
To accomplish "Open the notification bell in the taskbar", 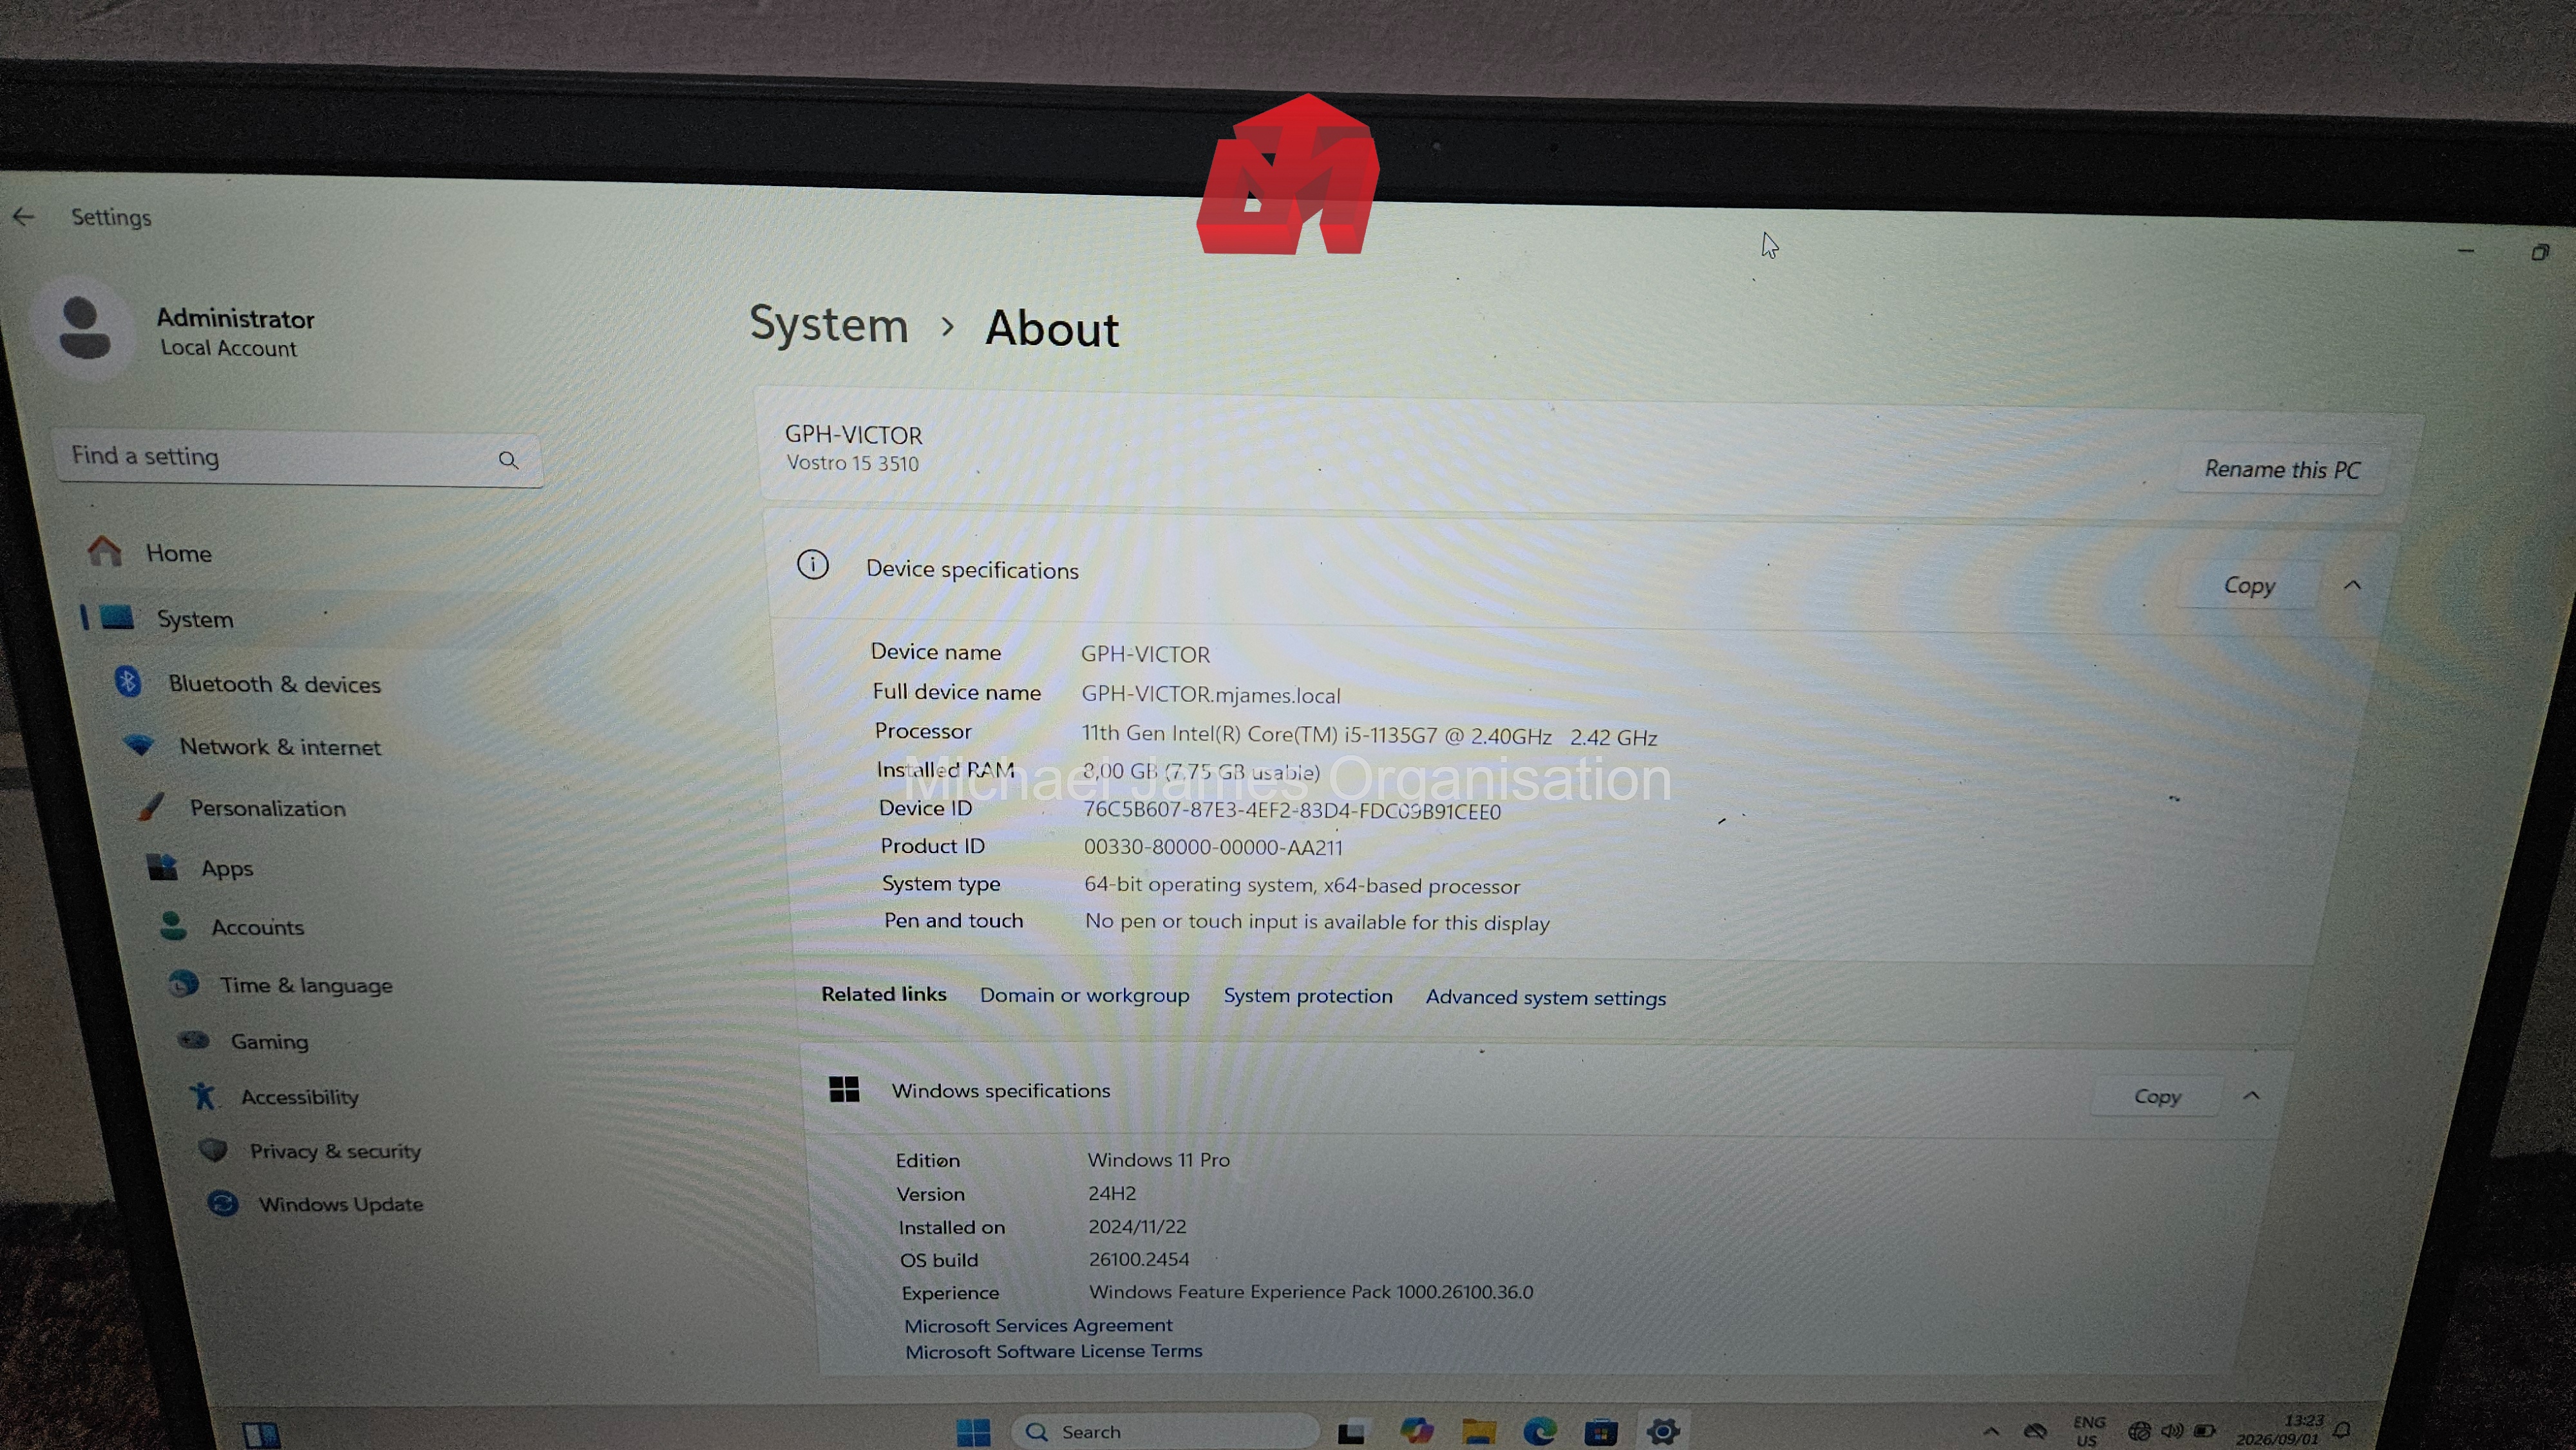I will coord(2342,1430).
